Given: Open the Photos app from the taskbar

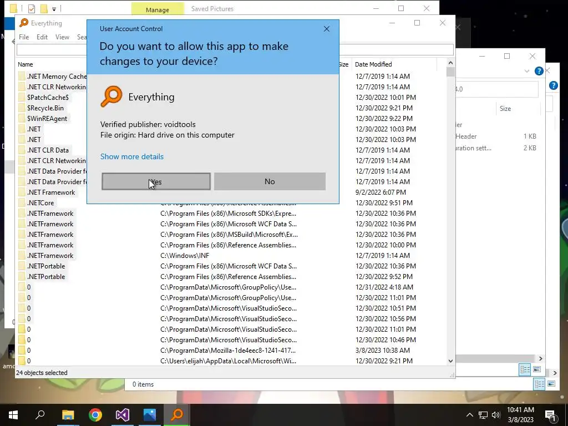Looking at the screenshot, I should point(150,415).
